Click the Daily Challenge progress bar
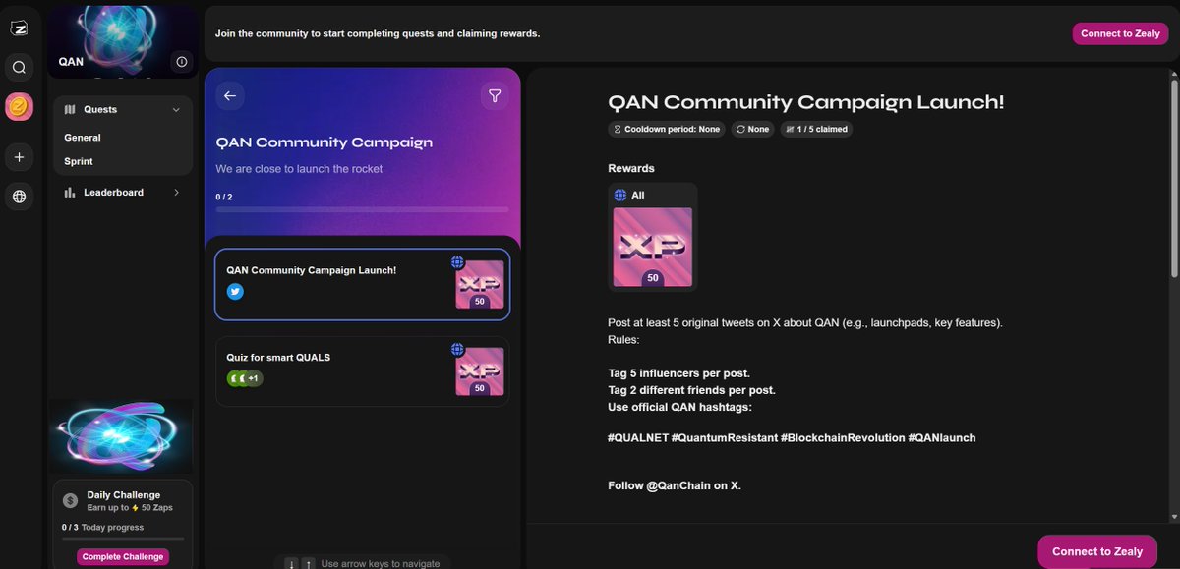Image resolution: width=1180 pixels, height=569 pixels. (x=123, y=539)
